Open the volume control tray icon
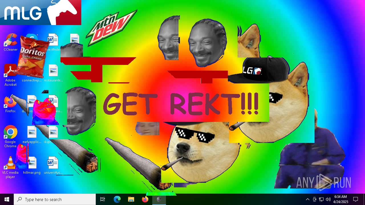 pyautogui.click(x=328, y=199)
